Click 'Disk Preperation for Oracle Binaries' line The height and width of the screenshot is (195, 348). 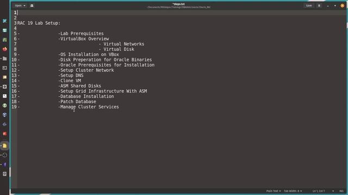click(105, 60)
